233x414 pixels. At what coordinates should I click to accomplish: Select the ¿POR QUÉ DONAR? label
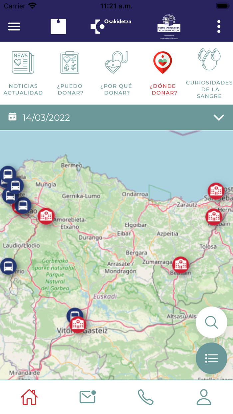point(116,90)
